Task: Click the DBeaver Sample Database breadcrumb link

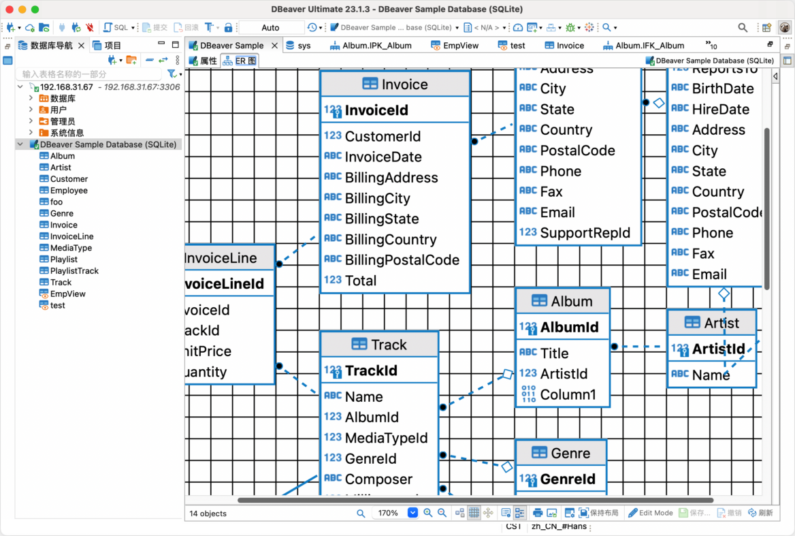Action: pos(710,61)
